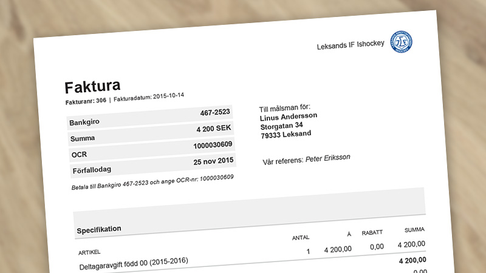Select the invoice number Fakturanr 306

(x=86, y=99)
